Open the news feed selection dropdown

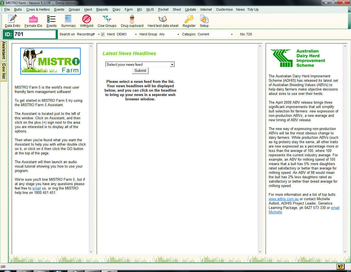[x=172, y=65]
